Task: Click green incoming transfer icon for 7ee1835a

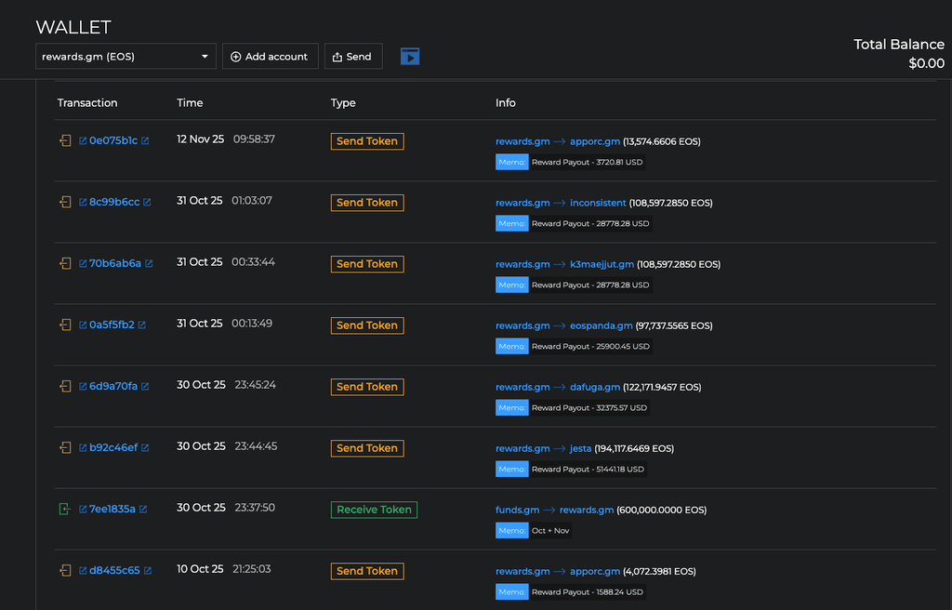Action: pyautogui.click(x=65, y=509)
